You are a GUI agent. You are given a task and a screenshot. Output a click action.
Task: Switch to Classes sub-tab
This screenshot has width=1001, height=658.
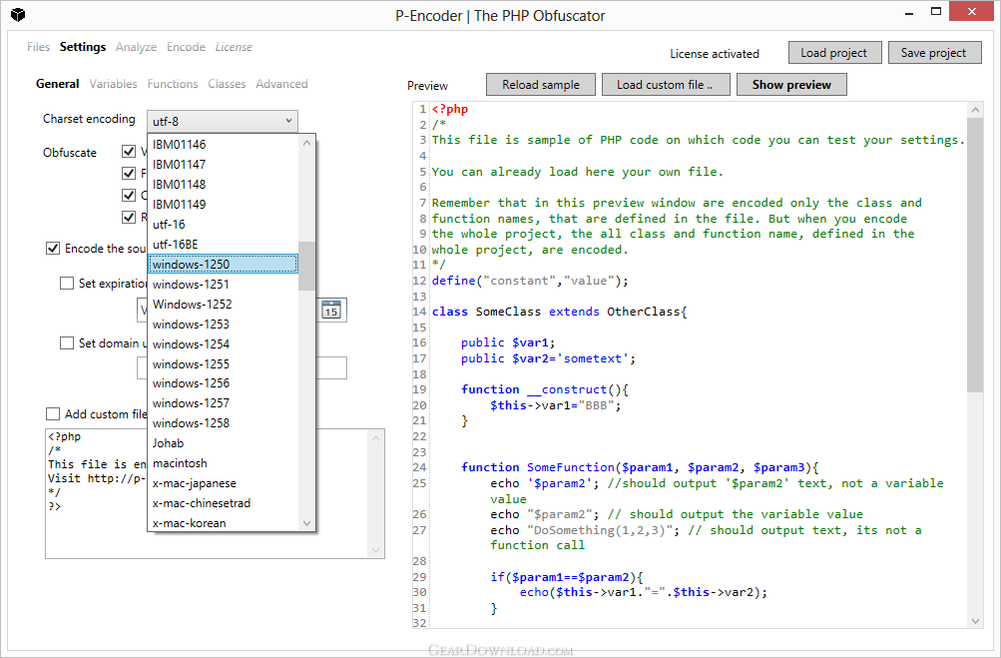pos(227,84)
